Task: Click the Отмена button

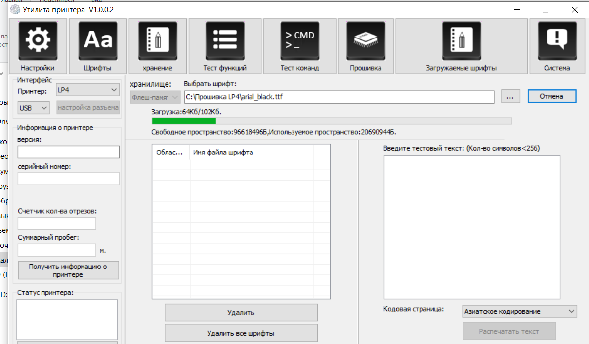Action: coord(551,97)
